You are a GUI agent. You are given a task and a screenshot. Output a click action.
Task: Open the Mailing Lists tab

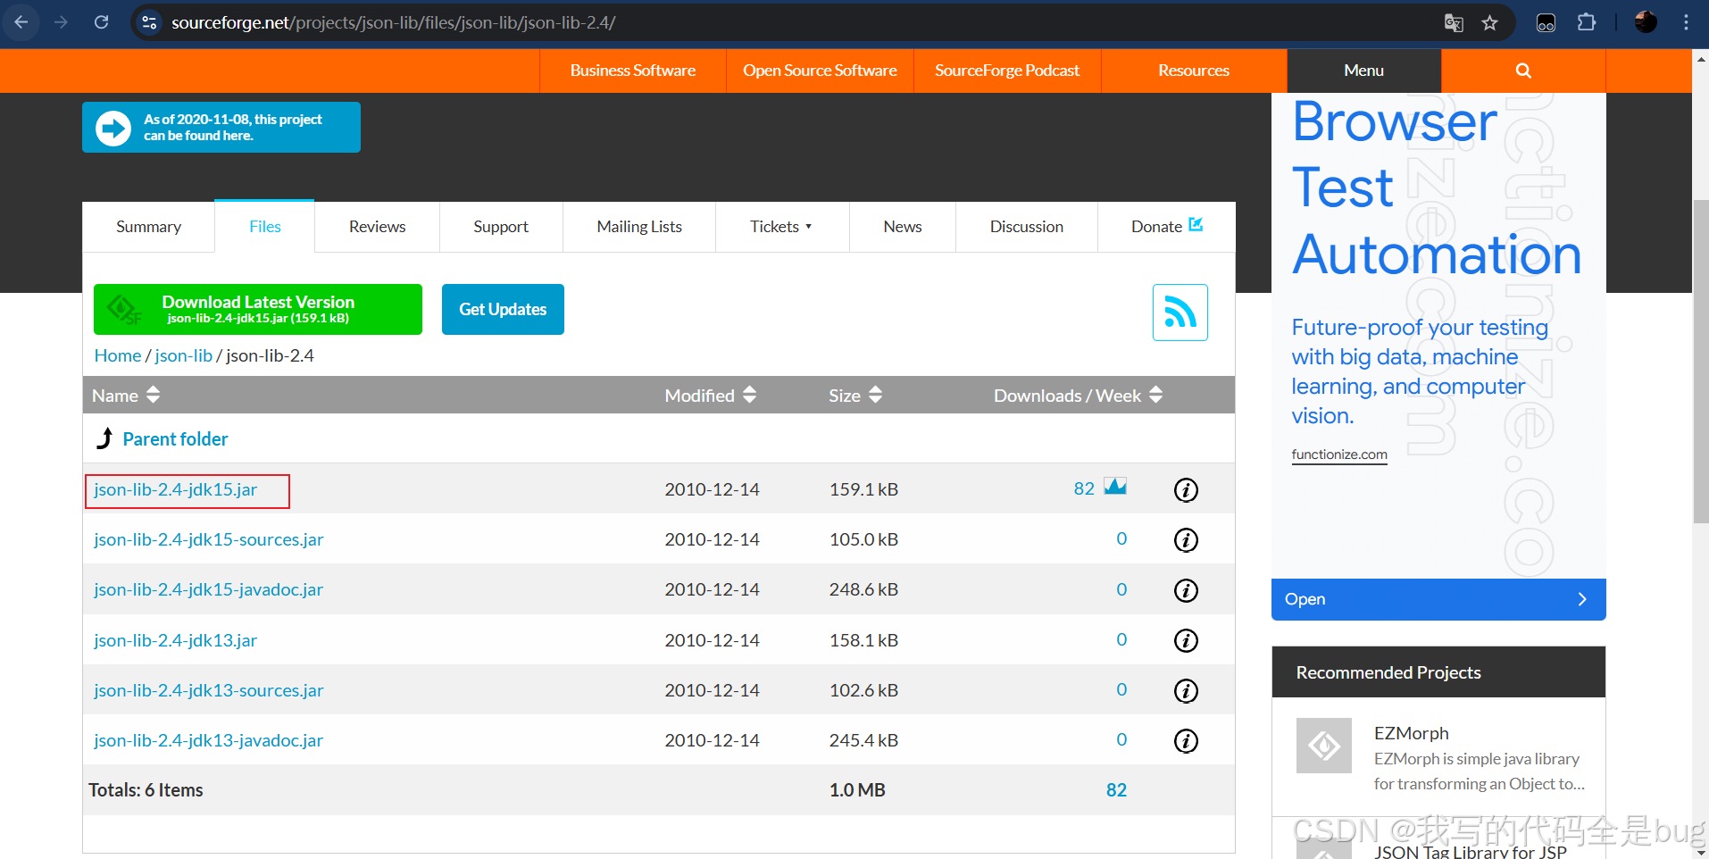[x=639, y=227]
